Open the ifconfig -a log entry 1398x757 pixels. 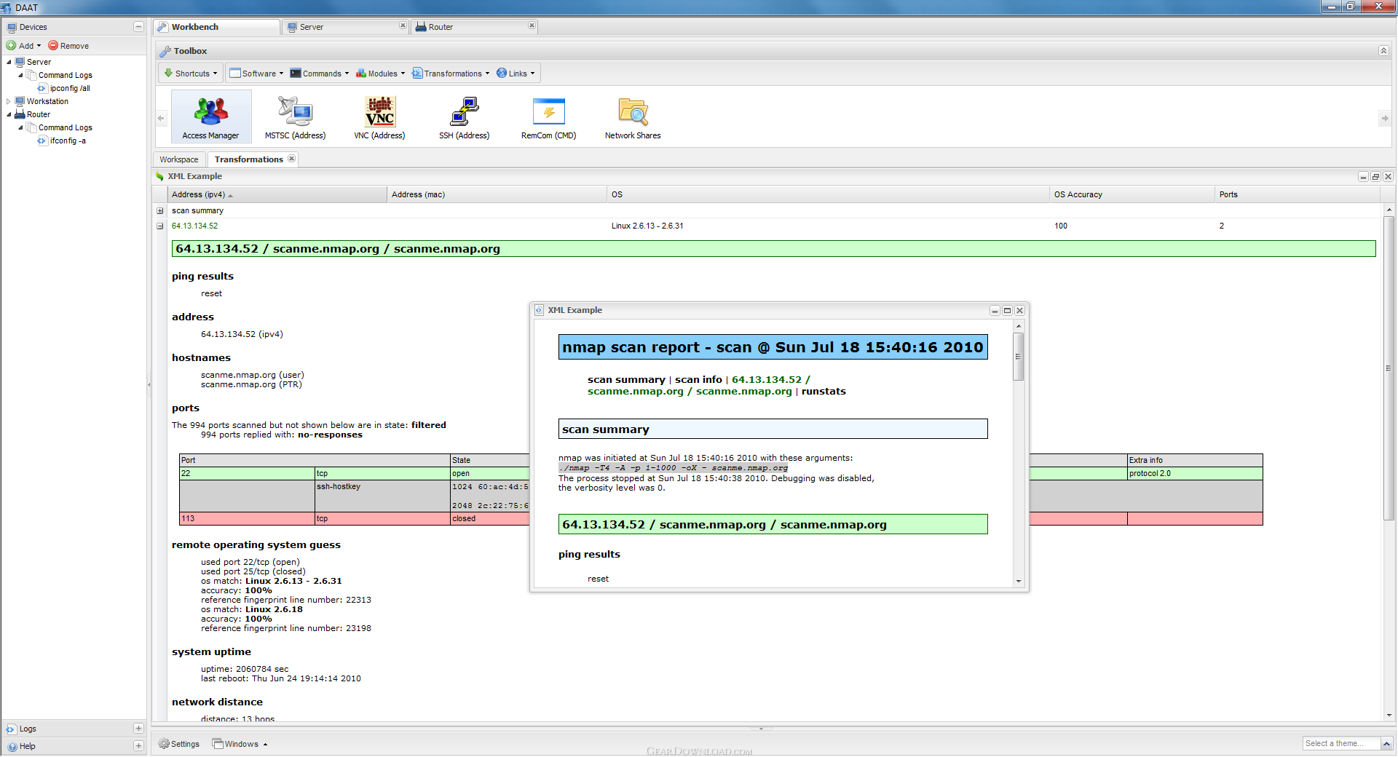click(68, 140)
